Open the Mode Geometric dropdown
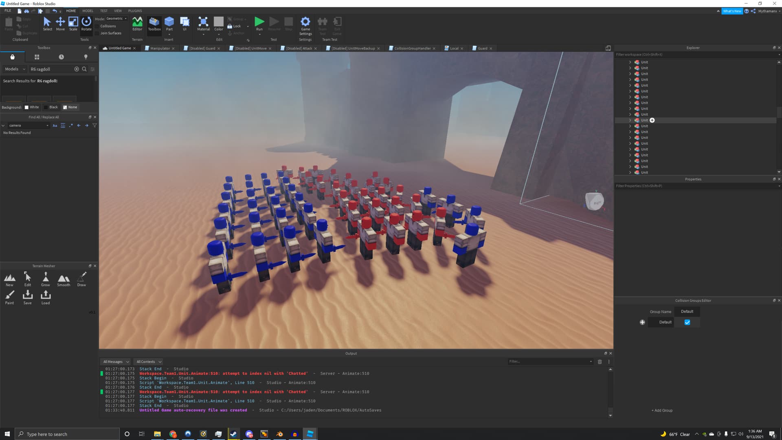This screenshot has width=782, height=440. [116, 19]
